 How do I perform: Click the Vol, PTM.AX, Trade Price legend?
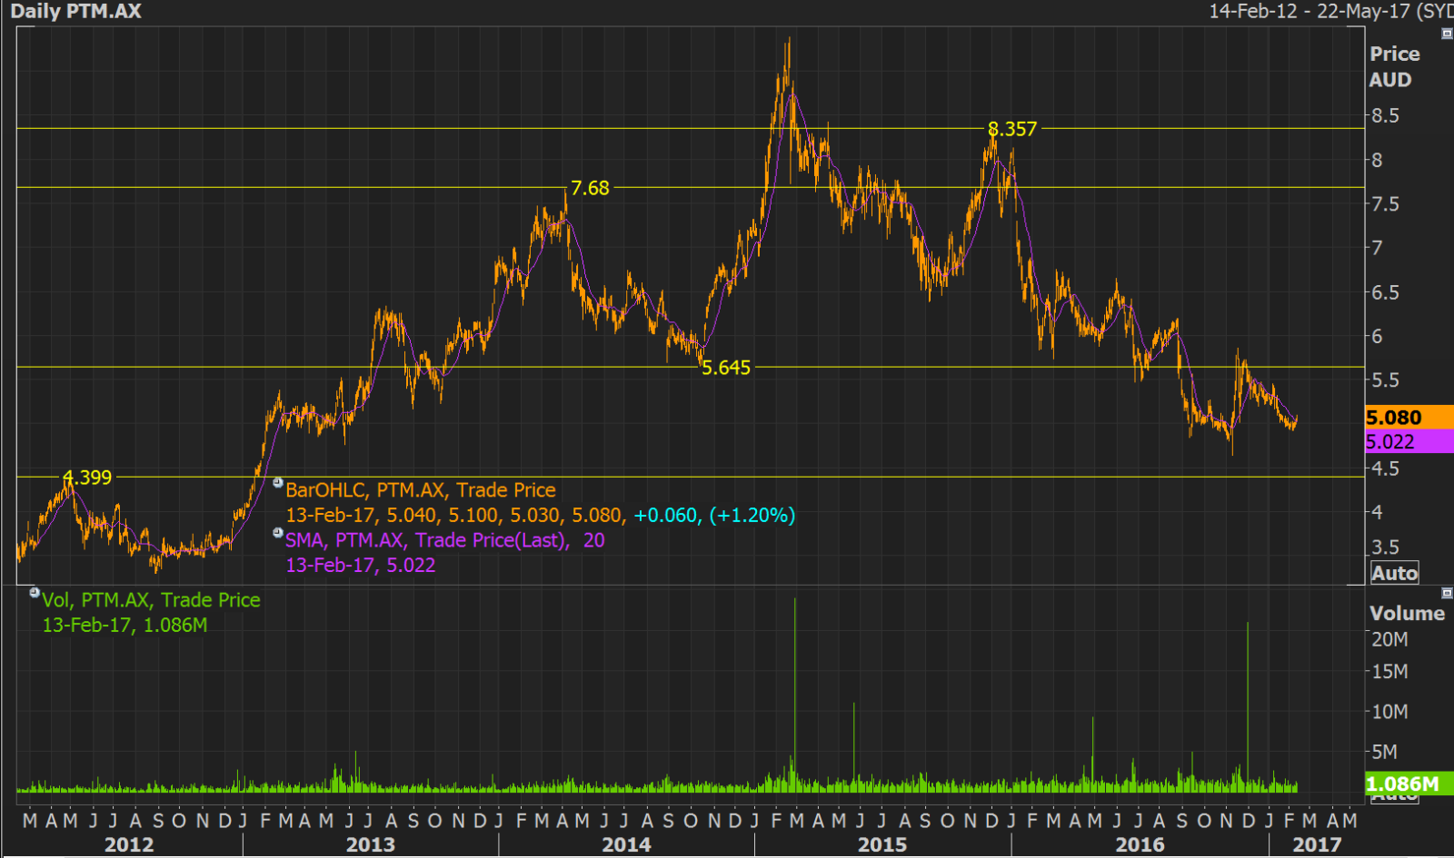(x=152, y=600)
